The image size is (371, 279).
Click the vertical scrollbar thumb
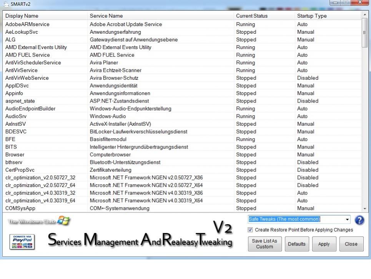point(364,33)
